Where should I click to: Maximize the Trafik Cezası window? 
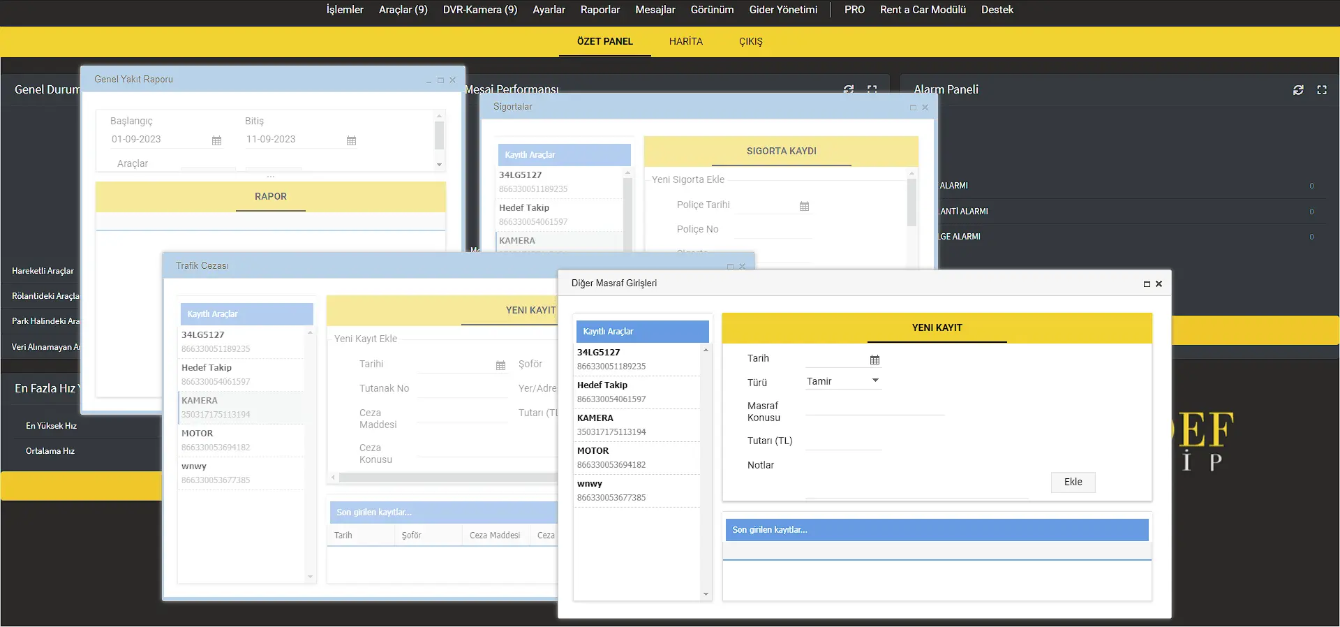(x=730, y=267)
